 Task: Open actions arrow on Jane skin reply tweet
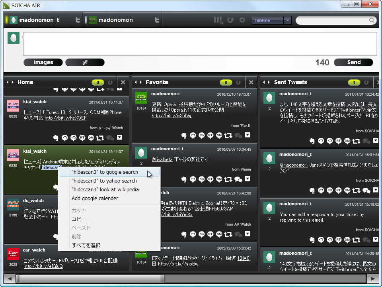[376, 190]
